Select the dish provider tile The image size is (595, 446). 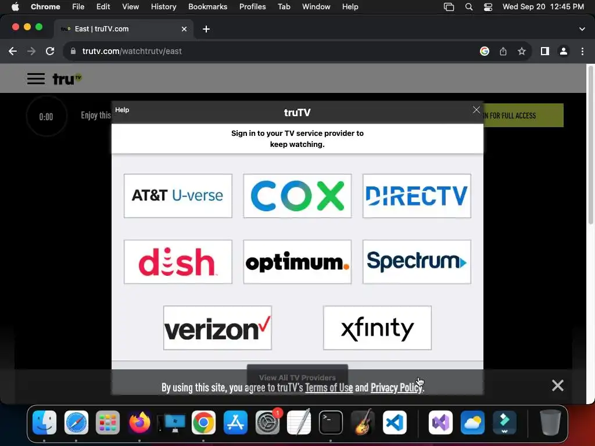point(178,262)
